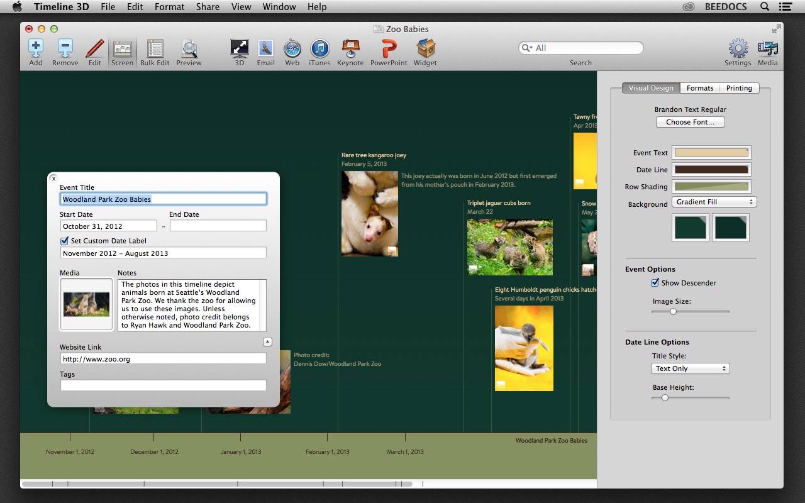Click the Website Link field
Screen dimensions: 805x503
[x=164, y=358]
